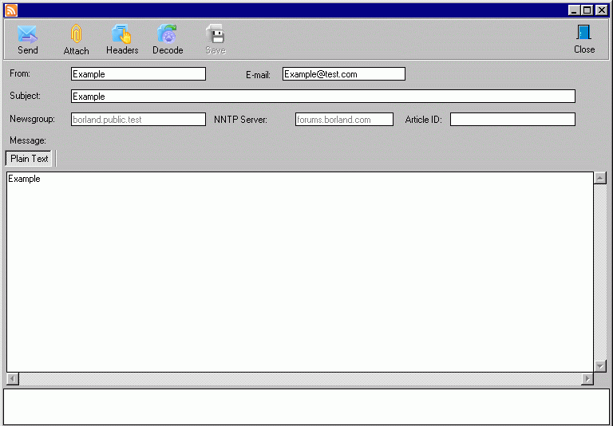Click the NNTP Server field forums.borland.com

345,119
